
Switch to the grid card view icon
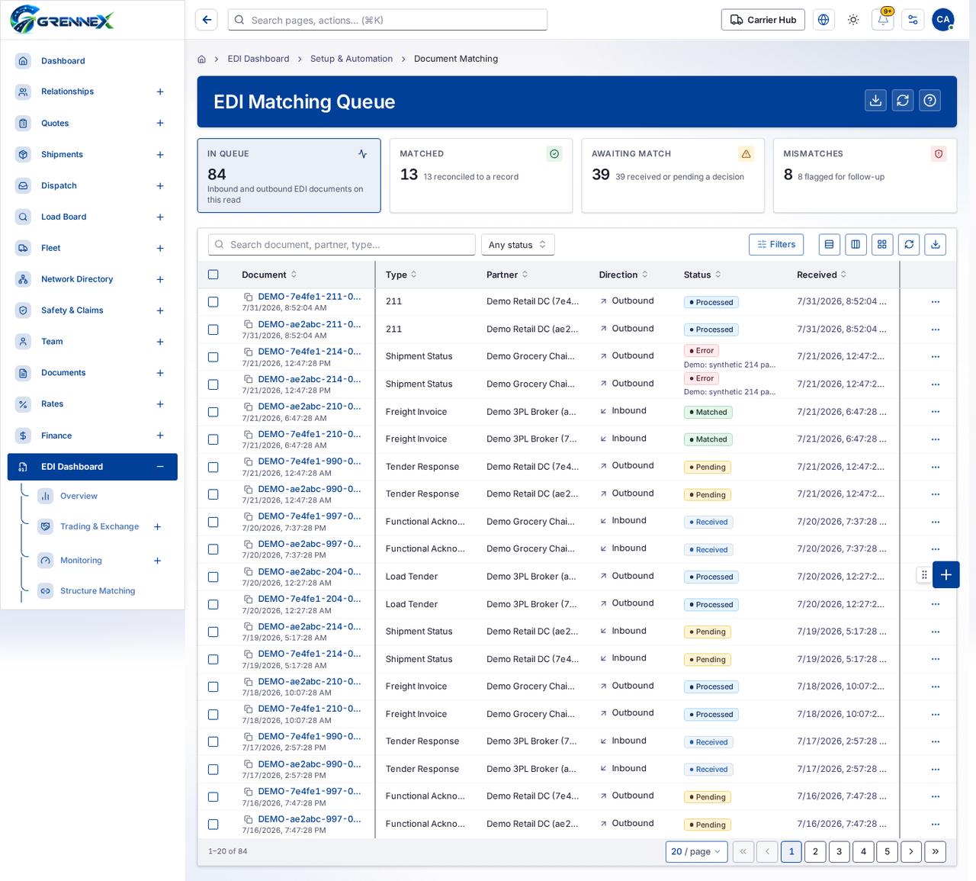(882, 244)
